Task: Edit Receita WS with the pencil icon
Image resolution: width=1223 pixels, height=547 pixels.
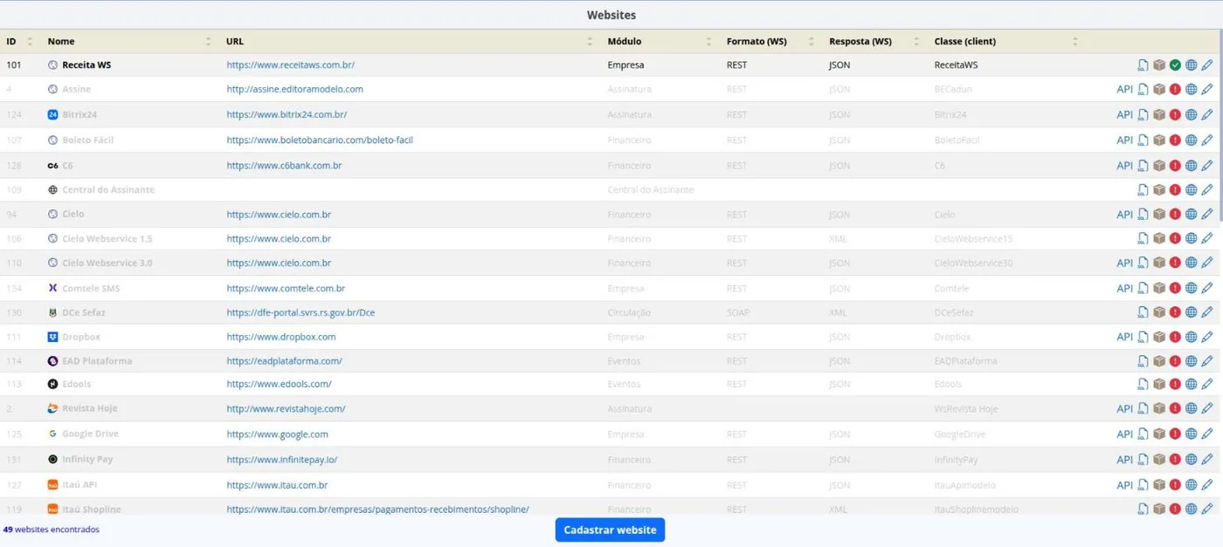Action: click(1207, 65)
